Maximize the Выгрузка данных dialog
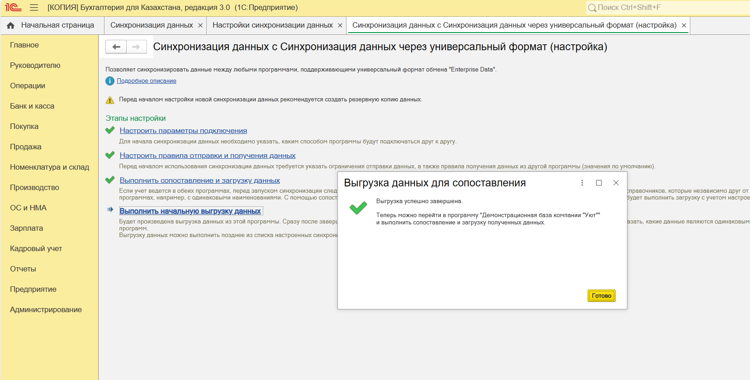 [599, 183]
